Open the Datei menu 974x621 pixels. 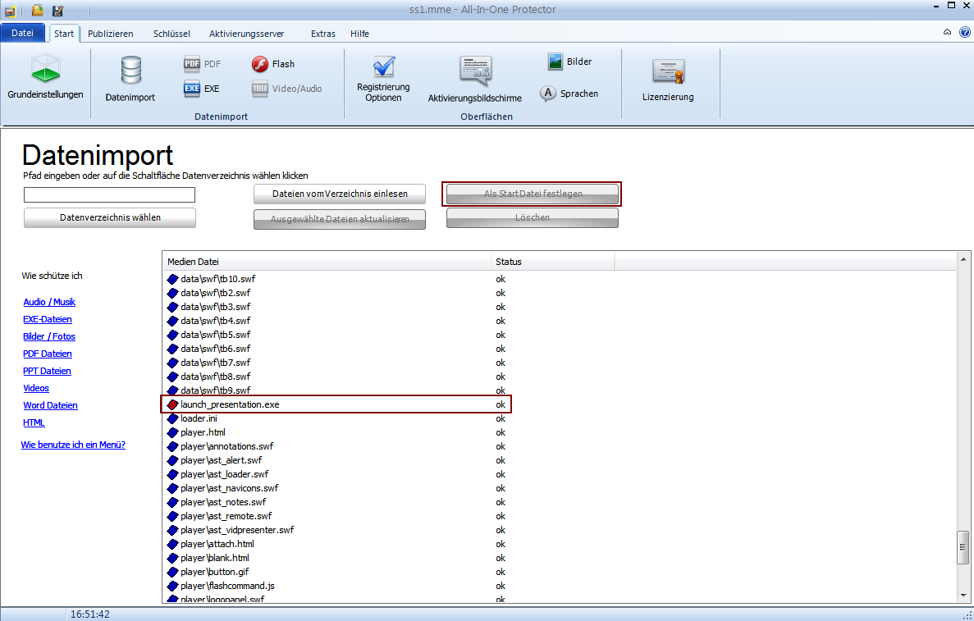click(x=23, y=34)
